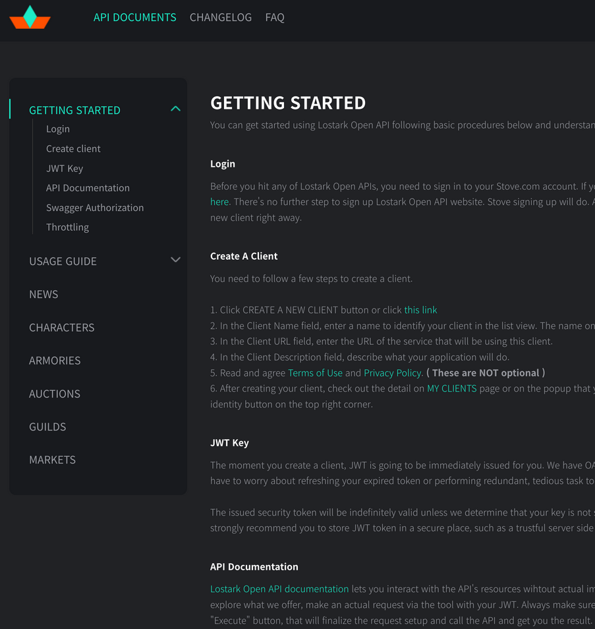Select the Guilds sidebar section
This screenshot has width=595, height=629.
point(47,427)
